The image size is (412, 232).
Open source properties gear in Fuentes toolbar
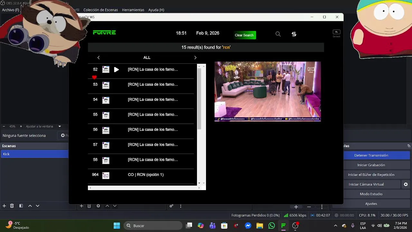coord(98,206)
